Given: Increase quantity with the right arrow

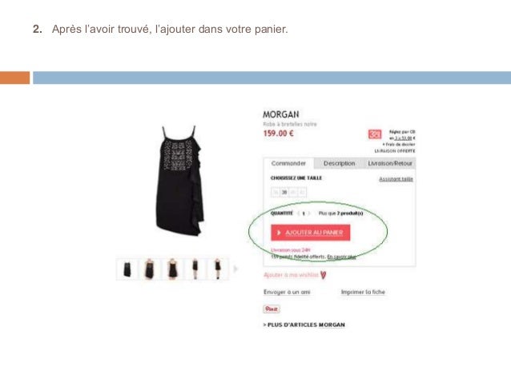Looking at the screenshot, I should [309, 213].
